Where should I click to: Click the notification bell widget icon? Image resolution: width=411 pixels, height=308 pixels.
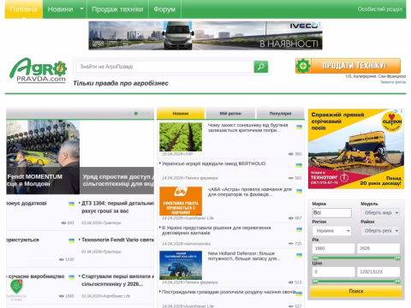pos(16,287)
